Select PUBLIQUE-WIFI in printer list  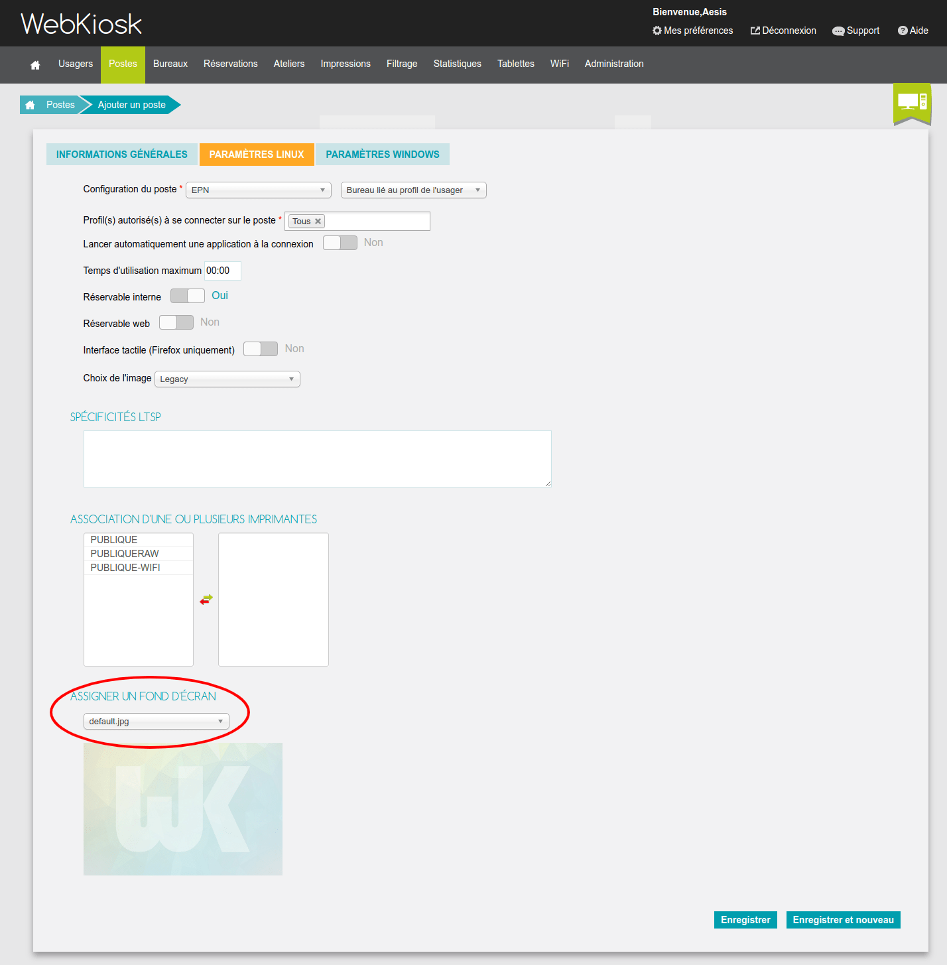point(125,568)
